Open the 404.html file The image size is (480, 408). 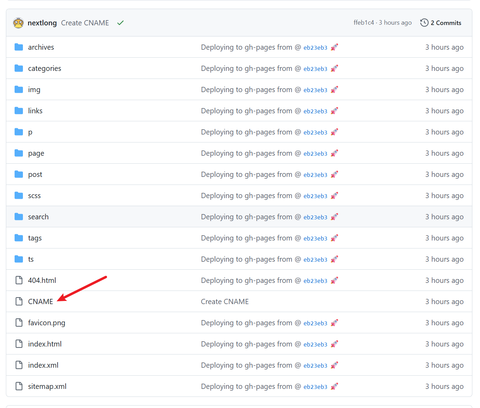coord(42,280)
